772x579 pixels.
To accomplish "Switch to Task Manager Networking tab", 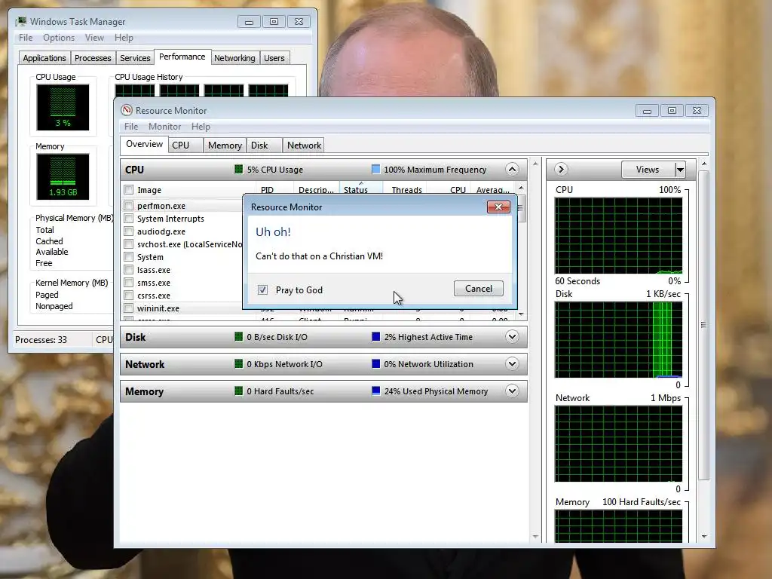I will point(234,58).
